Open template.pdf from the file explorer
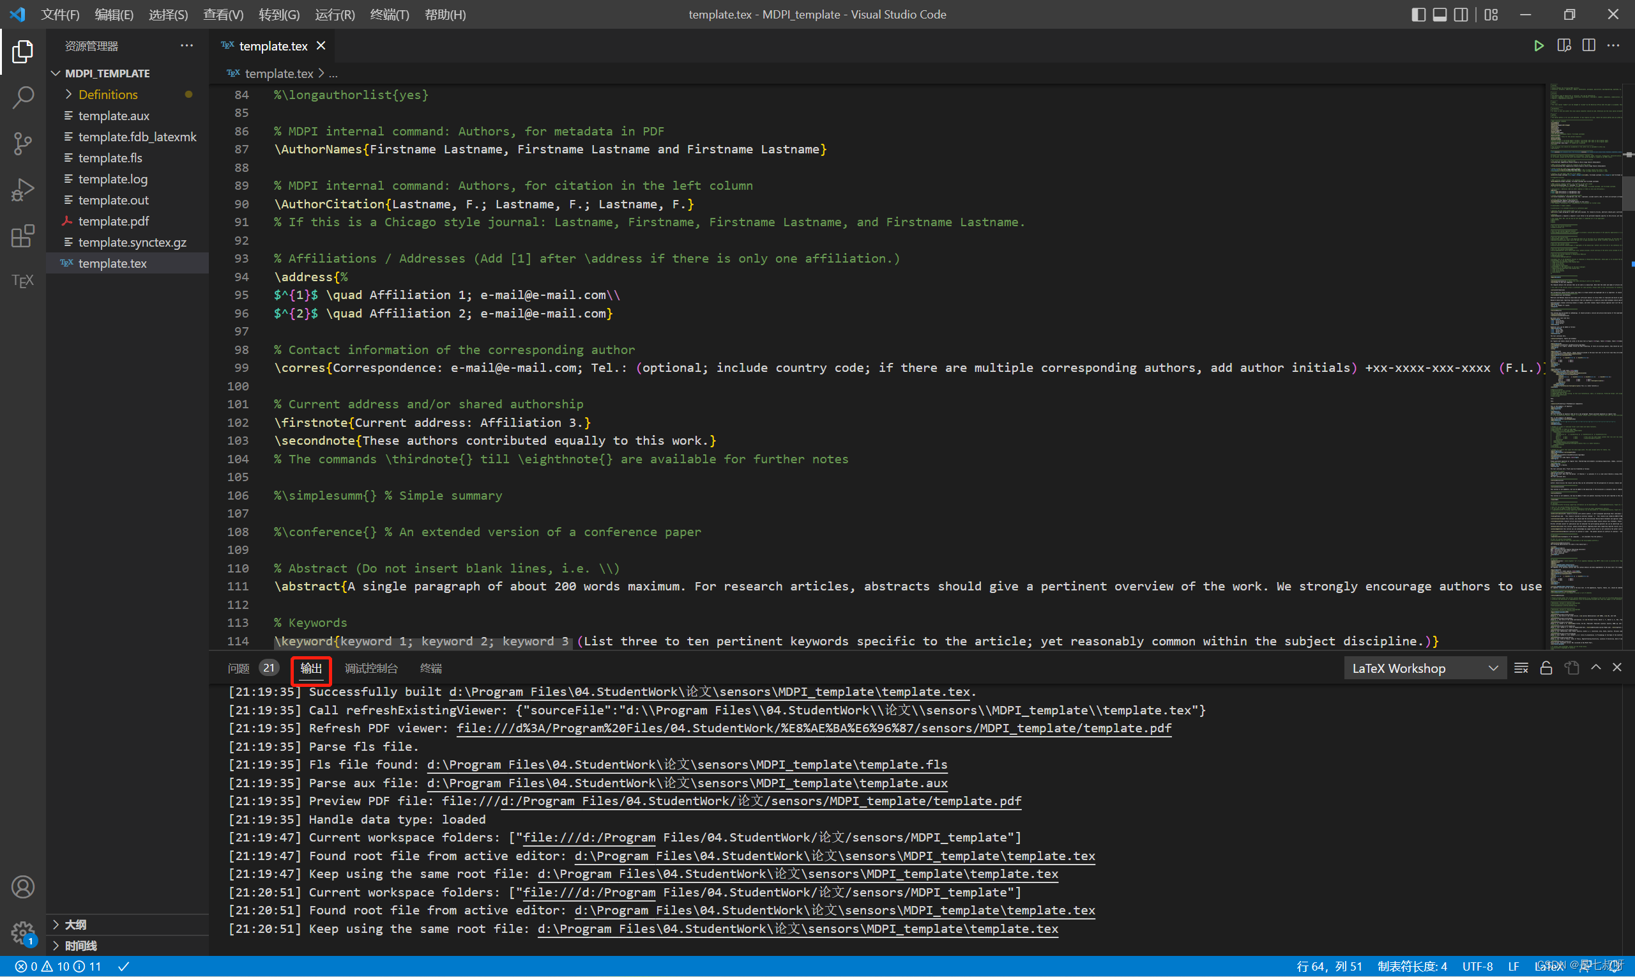 (x=113, y=220)
